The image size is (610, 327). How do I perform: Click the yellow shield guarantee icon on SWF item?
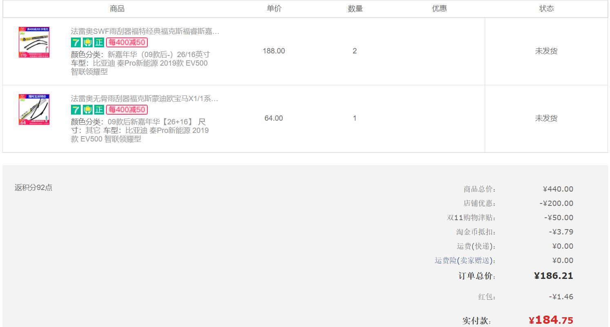click(87, 42)
